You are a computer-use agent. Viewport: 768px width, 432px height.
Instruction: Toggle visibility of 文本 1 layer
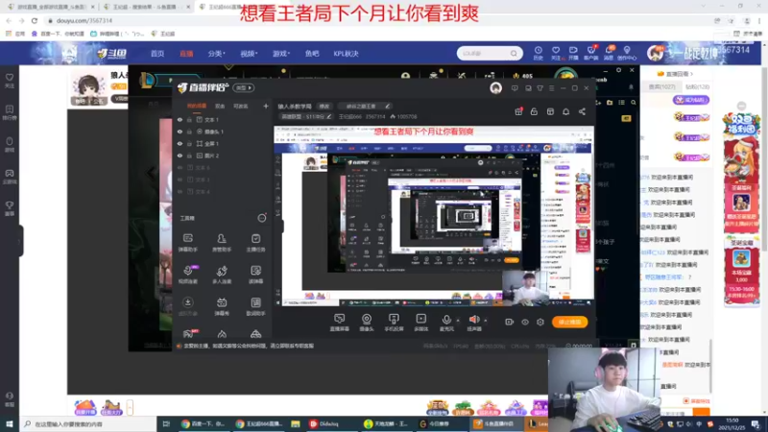tap(180, 119)
